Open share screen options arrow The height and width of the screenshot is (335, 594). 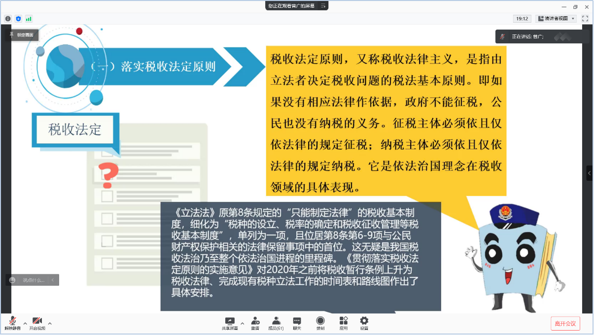point(242,324)
